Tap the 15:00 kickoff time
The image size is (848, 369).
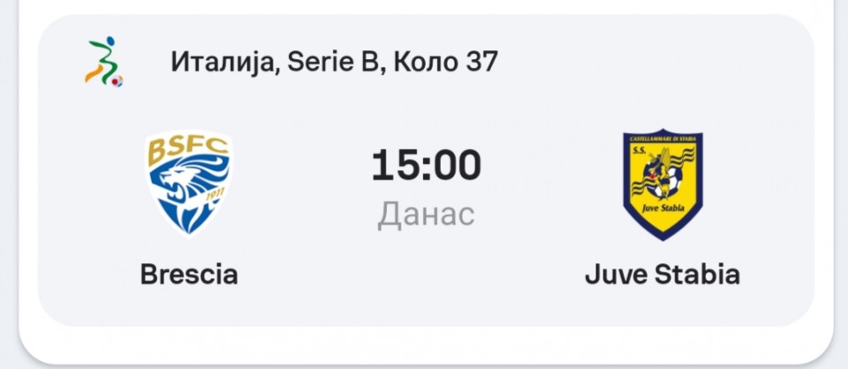426,165
